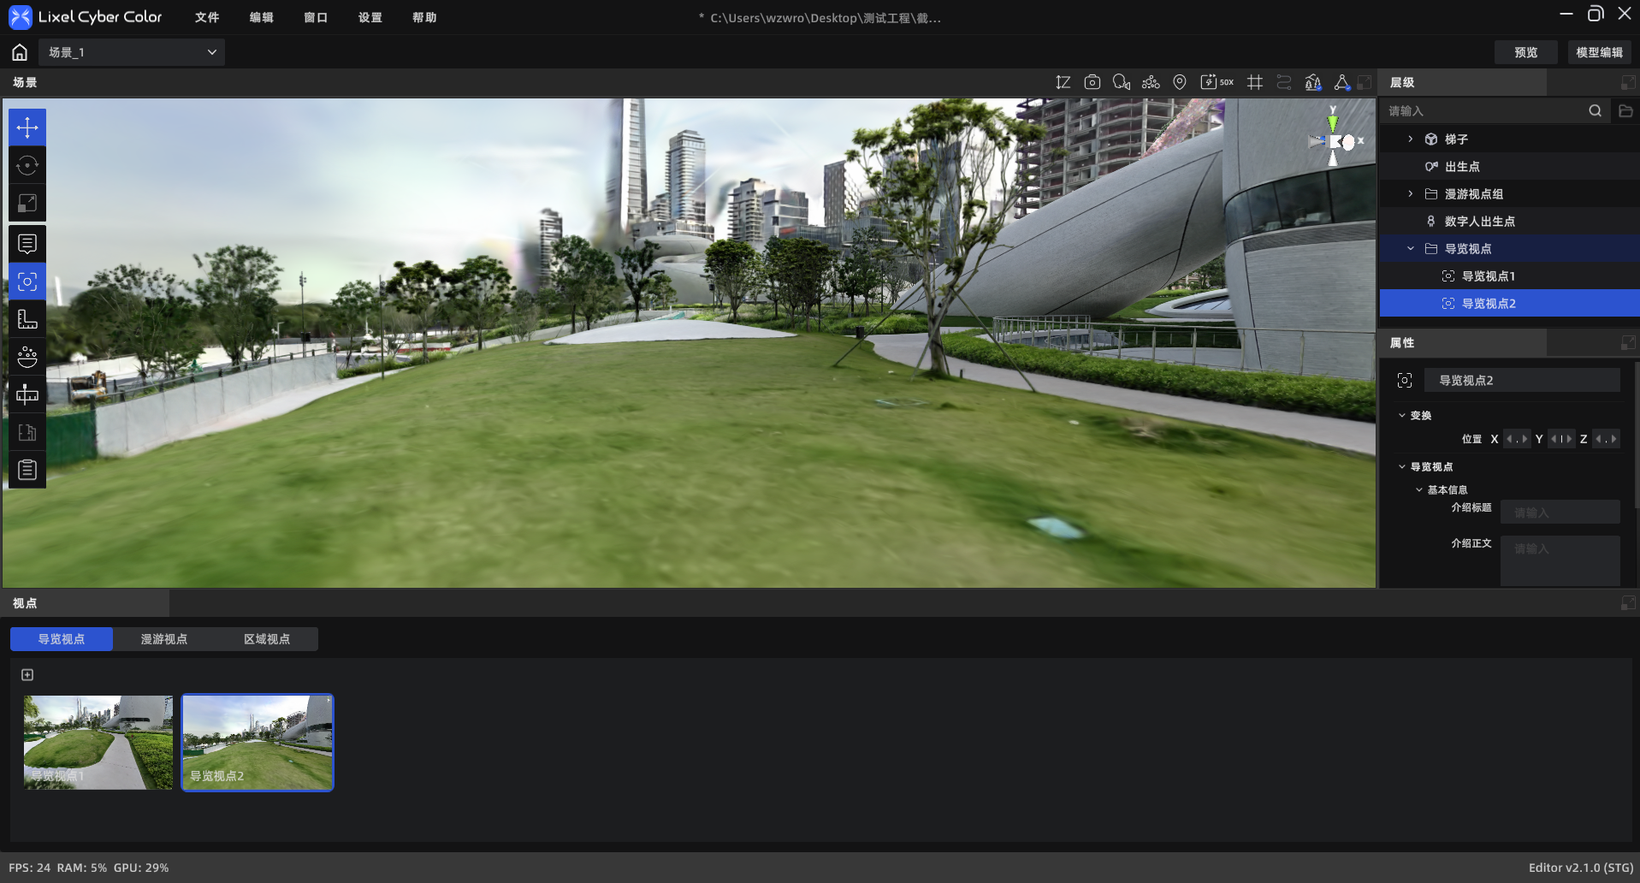This screenshot has height=883, width=1640.
Task: Open the 文件 menu
Action: tap(207, 17)
